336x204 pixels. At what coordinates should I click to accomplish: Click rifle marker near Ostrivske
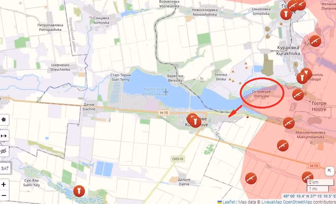pos(298,94)
